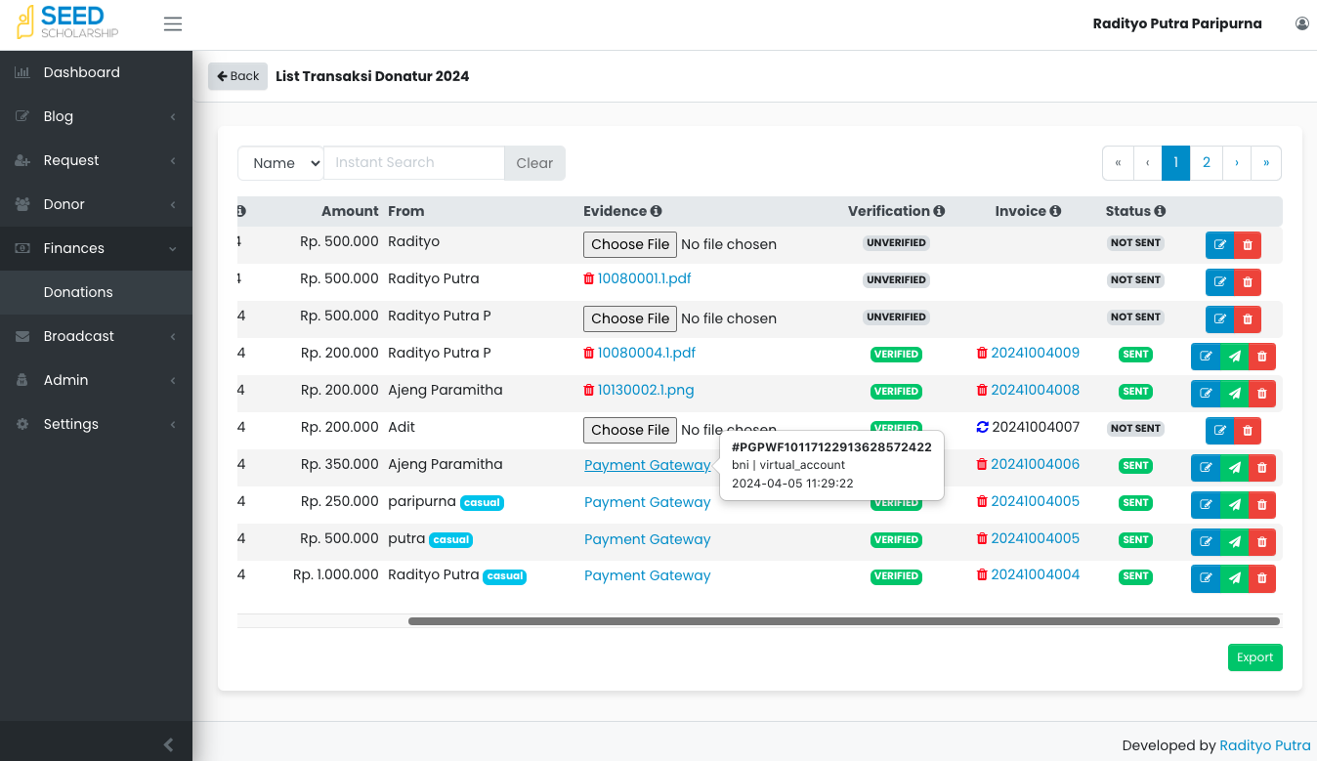Choose File for the Adit row

[x=630, y=430]
